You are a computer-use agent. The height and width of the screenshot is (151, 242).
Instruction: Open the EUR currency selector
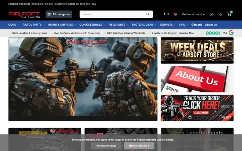(167, 14)
